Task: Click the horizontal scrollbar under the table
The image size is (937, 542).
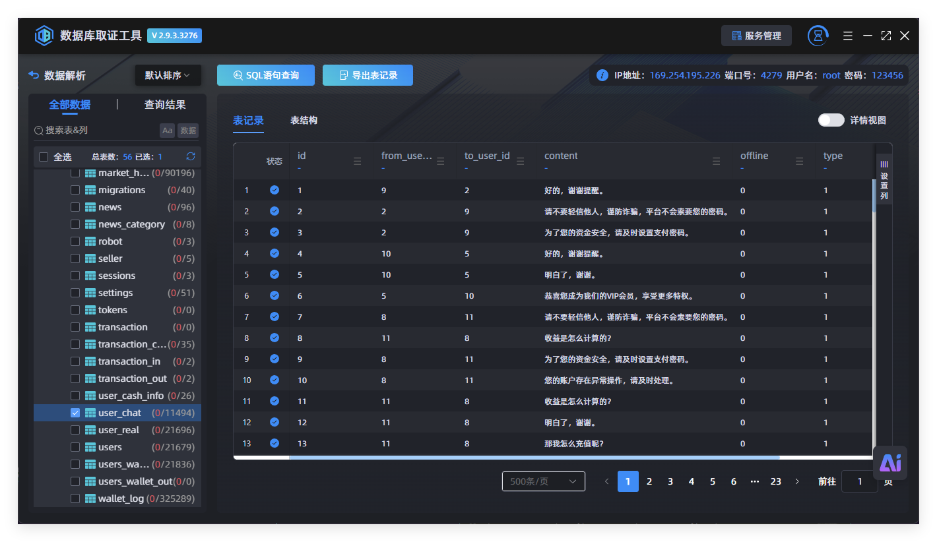Action: (x=534, y=457)
